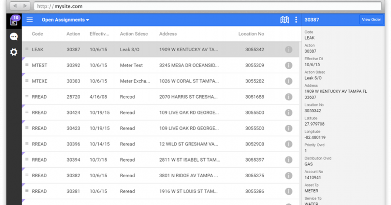Click the browser forward arrow button
Viewport: 391px width, 205px height.
[25, 6]
